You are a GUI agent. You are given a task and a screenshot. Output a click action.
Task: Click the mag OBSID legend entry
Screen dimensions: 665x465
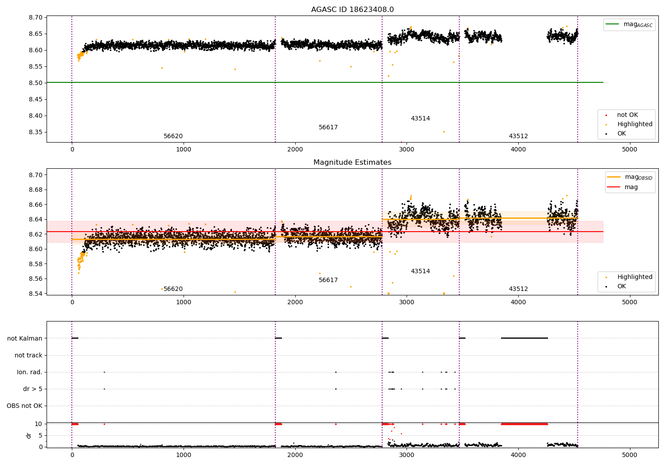point(630,178)
